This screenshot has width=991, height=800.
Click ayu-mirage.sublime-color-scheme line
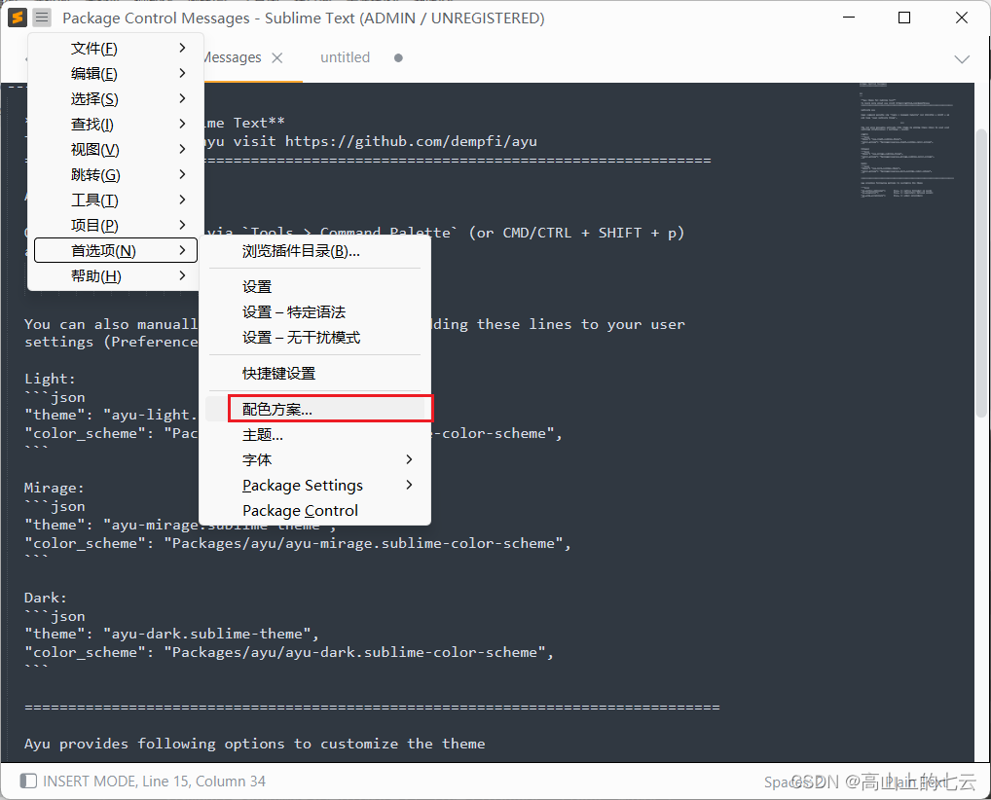coord(298,543)
